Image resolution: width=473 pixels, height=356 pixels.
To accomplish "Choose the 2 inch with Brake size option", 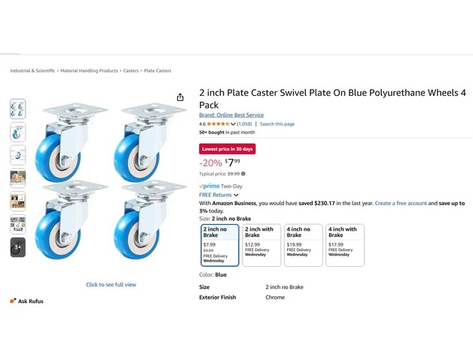I will (x=261, y=244).
